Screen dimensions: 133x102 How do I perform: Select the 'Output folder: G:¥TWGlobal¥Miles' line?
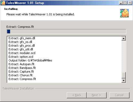(x=30, y=60)
